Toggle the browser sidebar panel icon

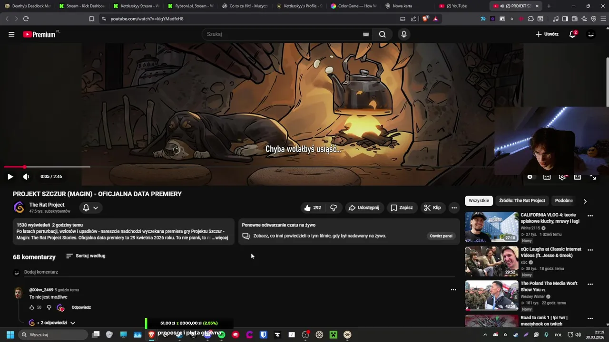coord(565,19)
